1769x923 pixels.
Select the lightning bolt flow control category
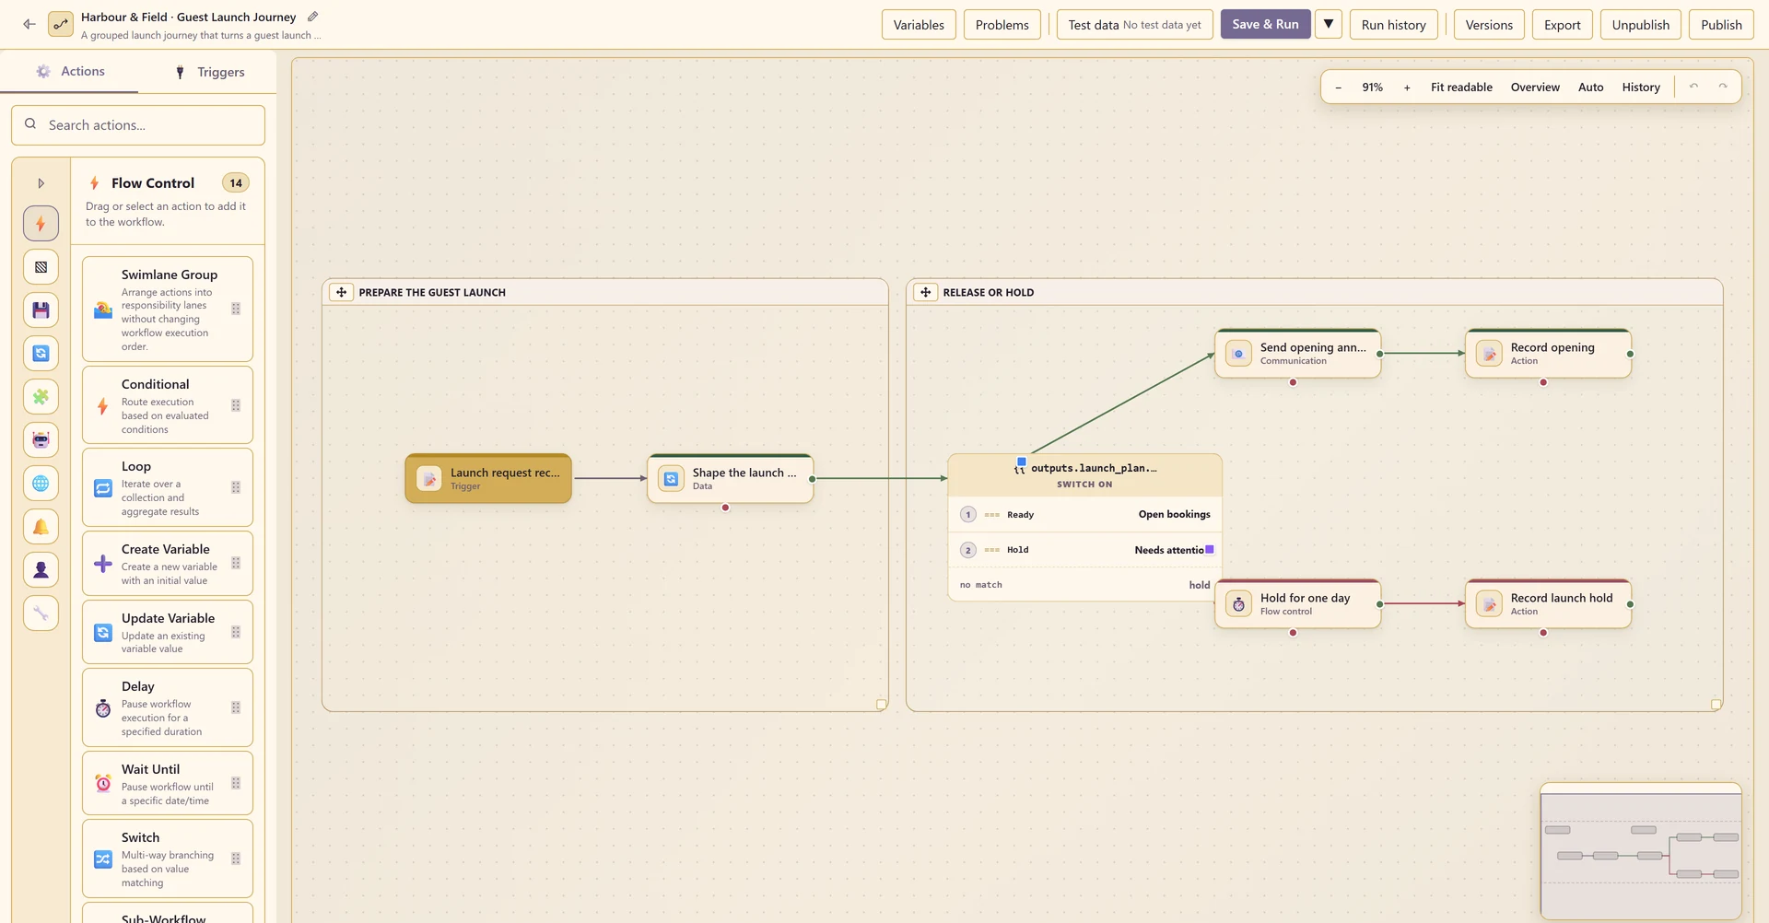[41, 223]
